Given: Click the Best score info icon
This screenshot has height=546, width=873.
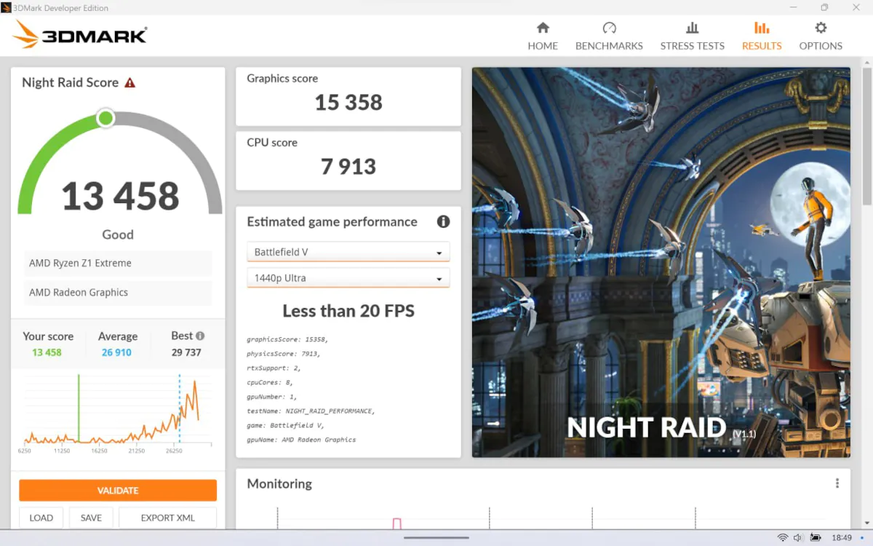Looking at the screenshot, I should pyautogui.click(x=200, y=336).
